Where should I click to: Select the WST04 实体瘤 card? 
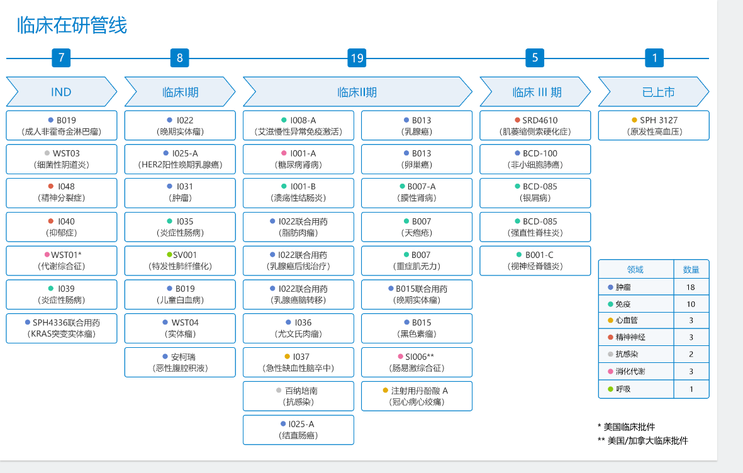point(180,328)
